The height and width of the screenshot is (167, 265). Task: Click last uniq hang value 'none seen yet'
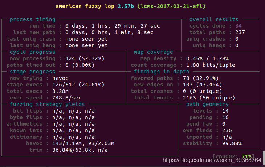click(86, 45)
